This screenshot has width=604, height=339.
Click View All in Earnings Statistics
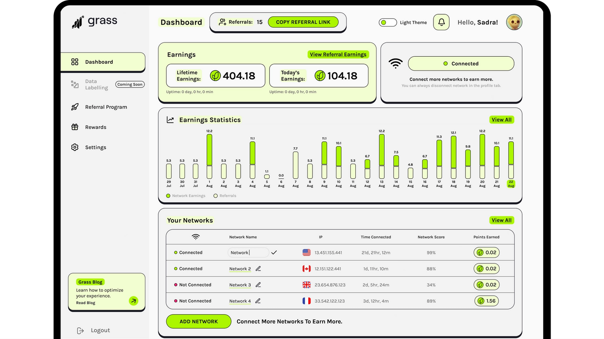[x=502, y=120]
